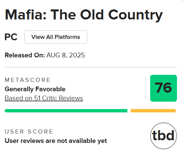Select the yellow mixed reviews bar segment
The height and width of the screenshot is (155, 183).
(x=153, y=111)
